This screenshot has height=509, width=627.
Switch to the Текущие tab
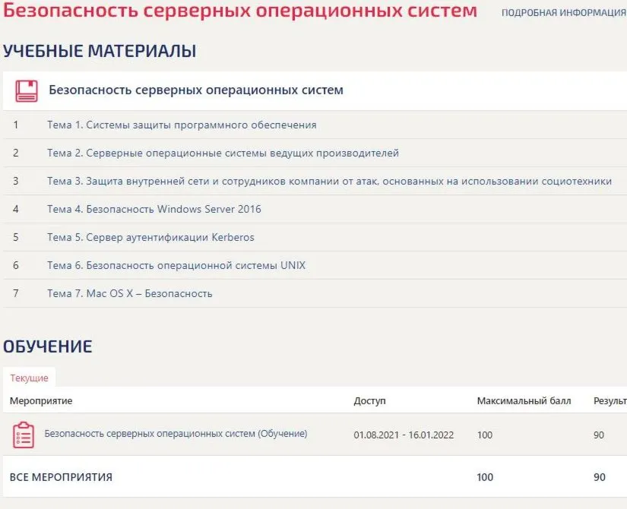coord(29,378)
